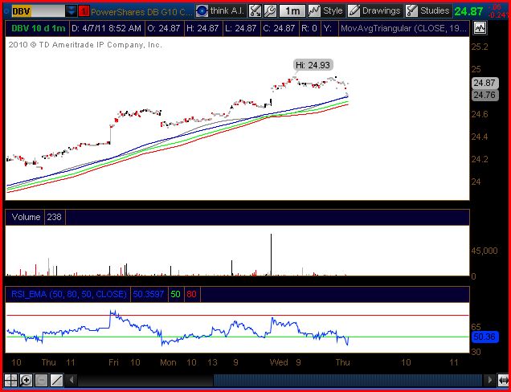Image resolution: width=511 pixels, height=392 pixels.
Task: Click the O: 24.87 open value
Action: pos(164,28)
